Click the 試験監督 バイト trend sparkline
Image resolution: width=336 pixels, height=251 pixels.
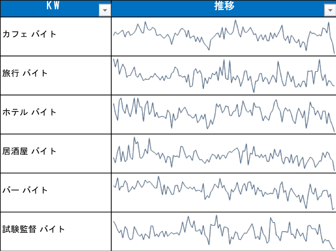click(x=223, y=231)
